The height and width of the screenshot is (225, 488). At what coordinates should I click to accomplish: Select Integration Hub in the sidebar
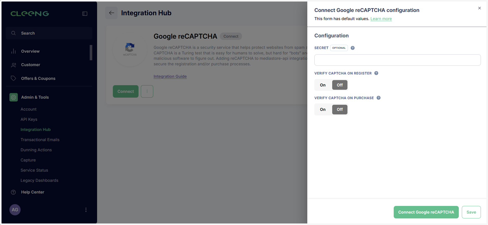pyautogui.click(x=36, y=130)
